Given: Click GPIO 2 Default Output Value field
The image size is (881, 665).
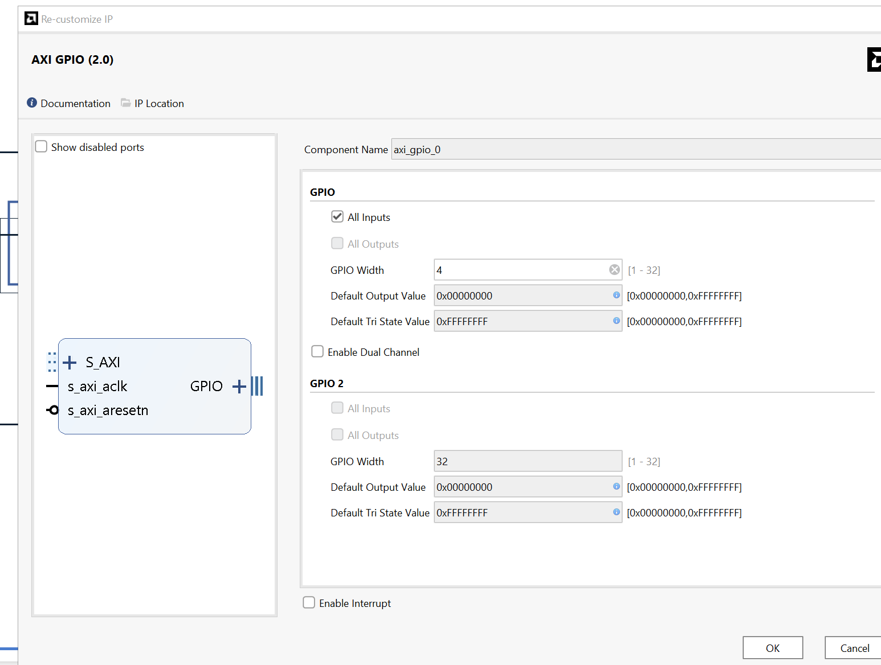Looking at the screenshot, I should 528,487.
